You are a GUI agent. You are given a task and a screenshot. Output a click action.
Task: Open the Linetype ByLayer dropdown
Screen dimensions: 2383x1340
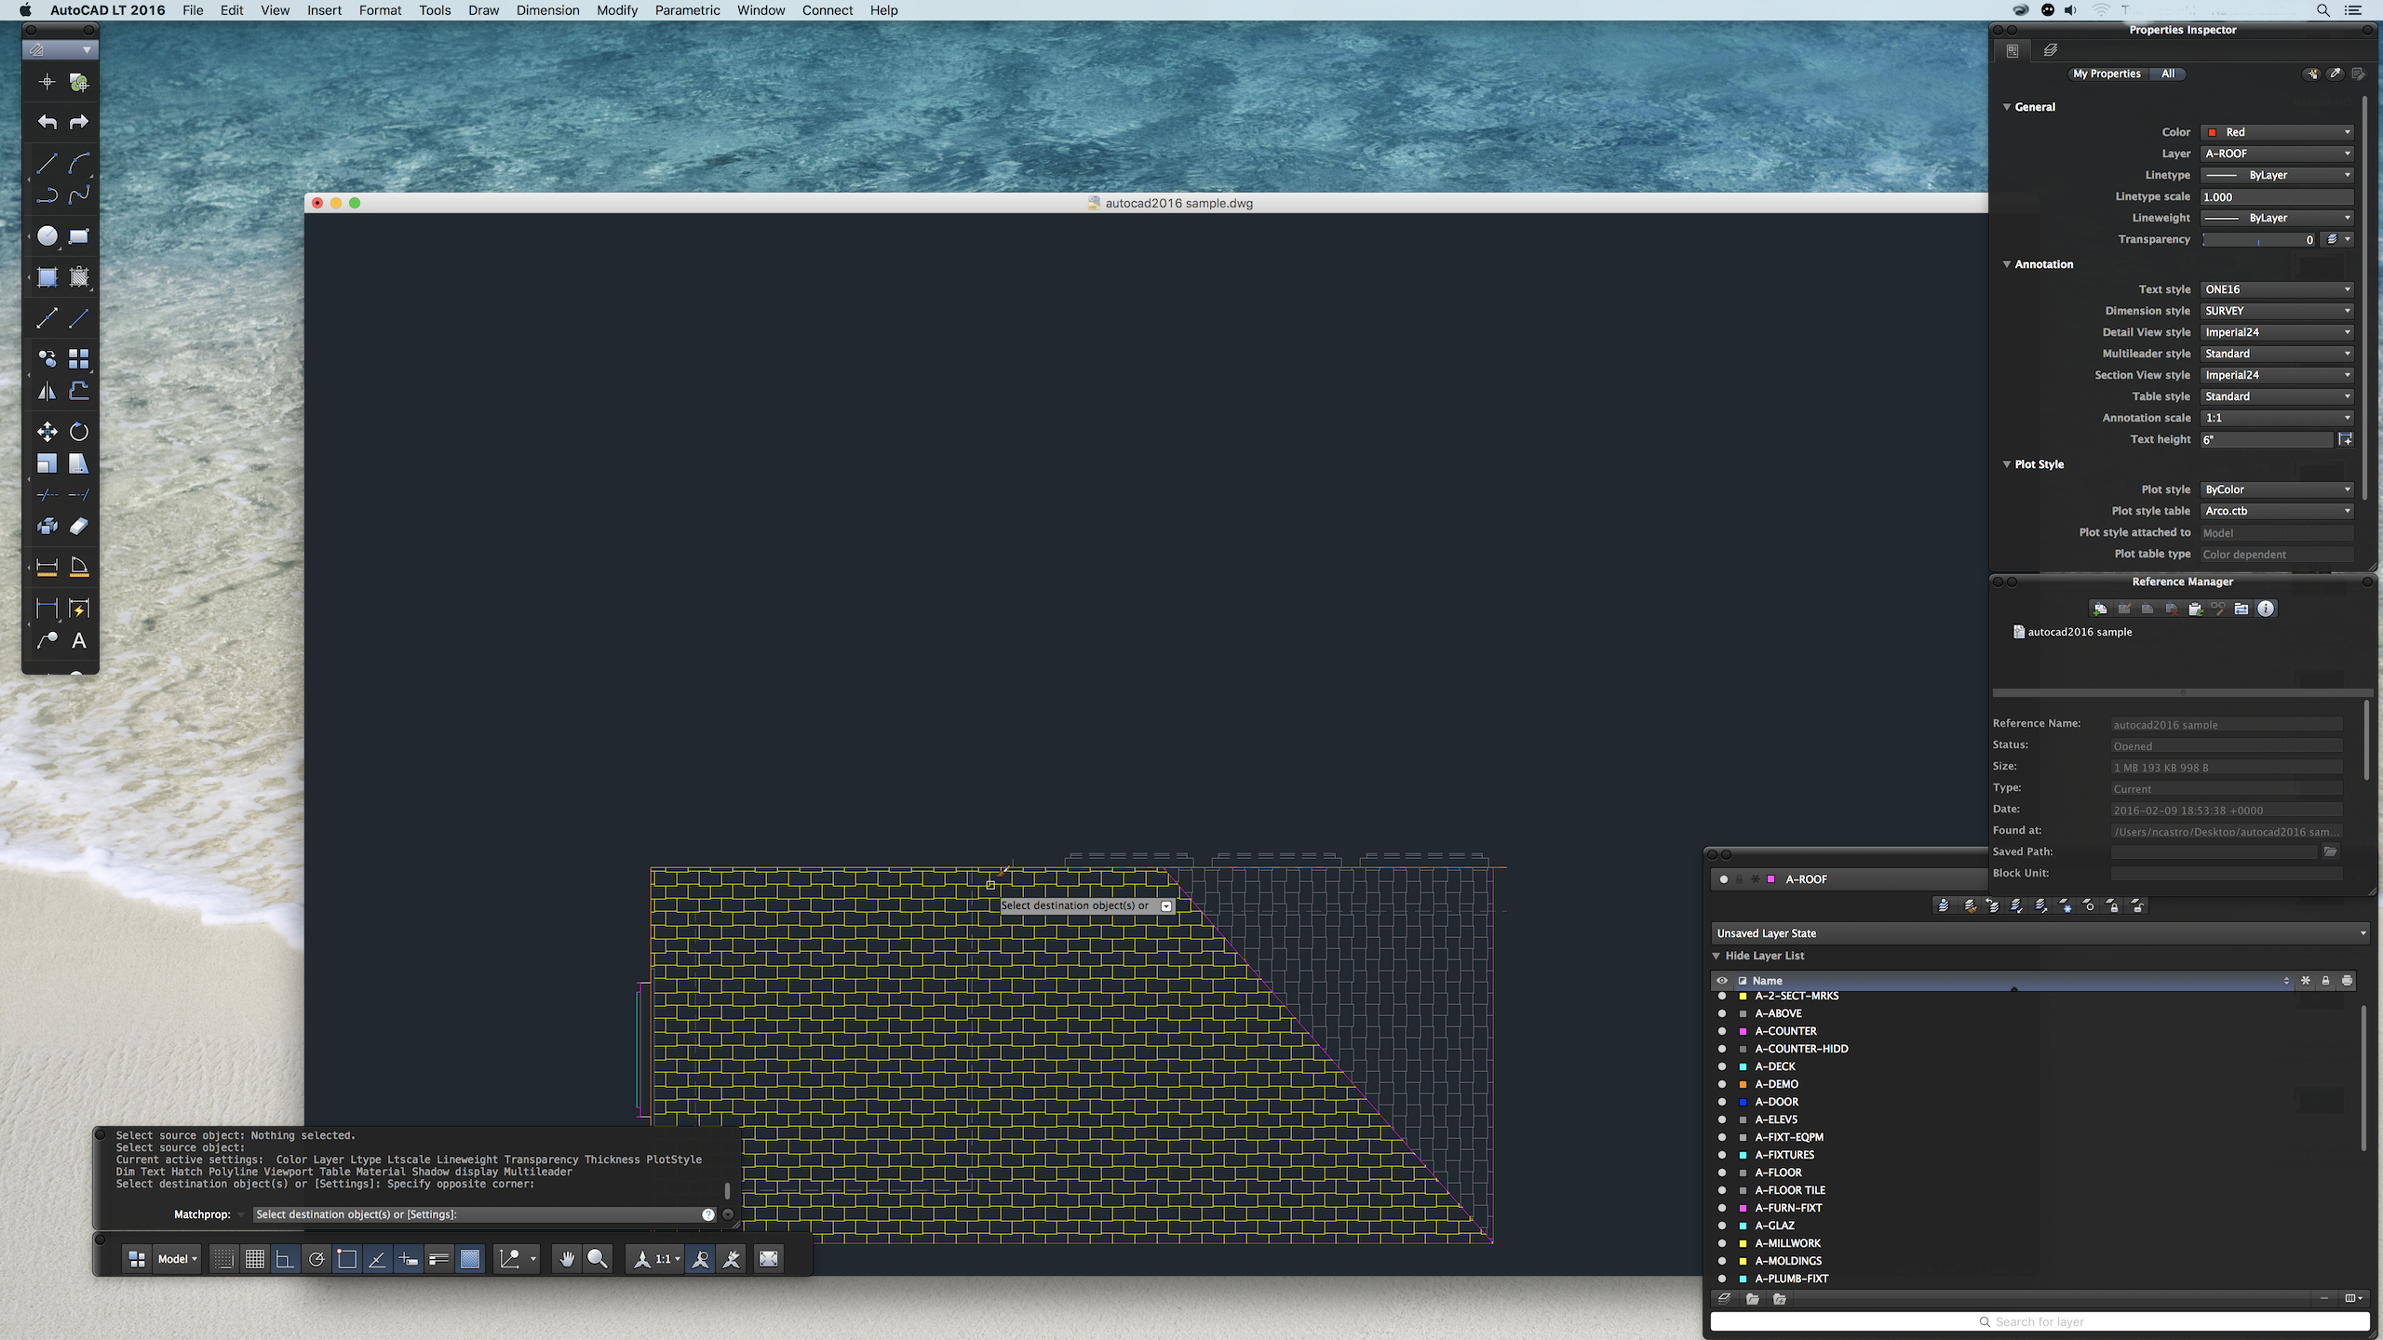click(2277, 175)
